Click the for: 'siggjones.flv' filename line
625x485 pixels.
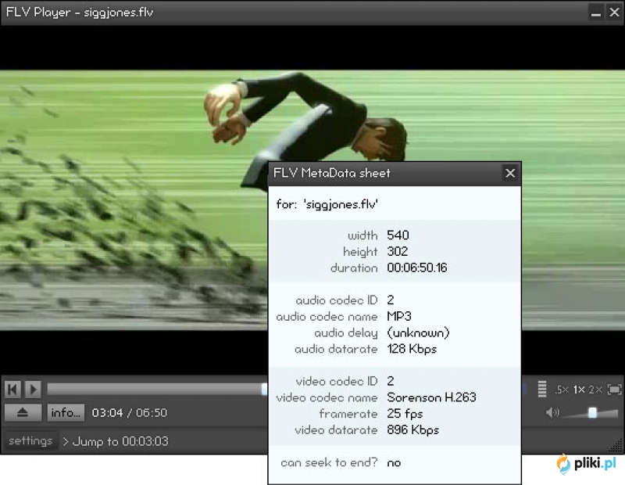click(x=327, y=205)
